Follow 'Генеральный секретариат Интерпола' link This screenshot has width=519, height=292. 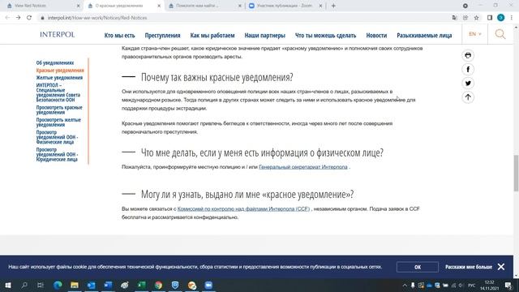[x=303, y=167]
